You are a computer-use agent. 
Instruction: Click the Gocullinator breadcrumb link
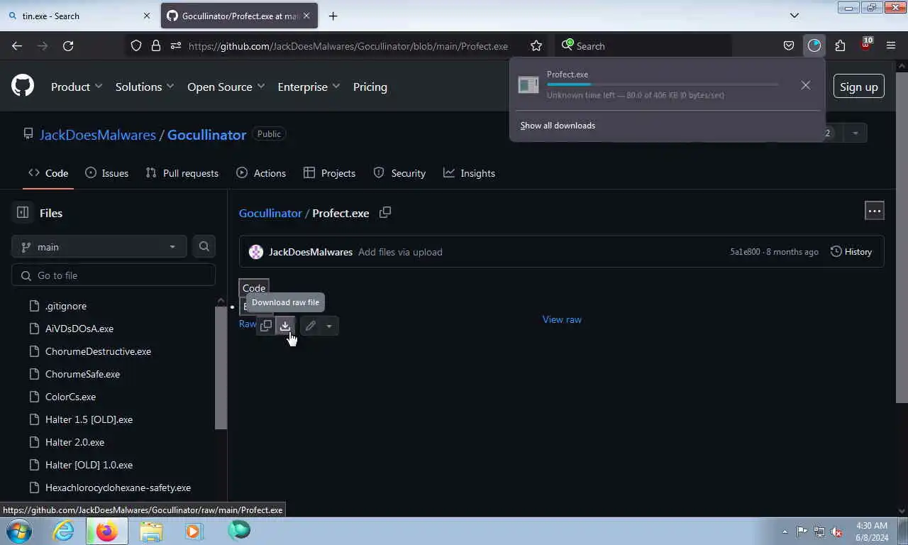point(270,213)
